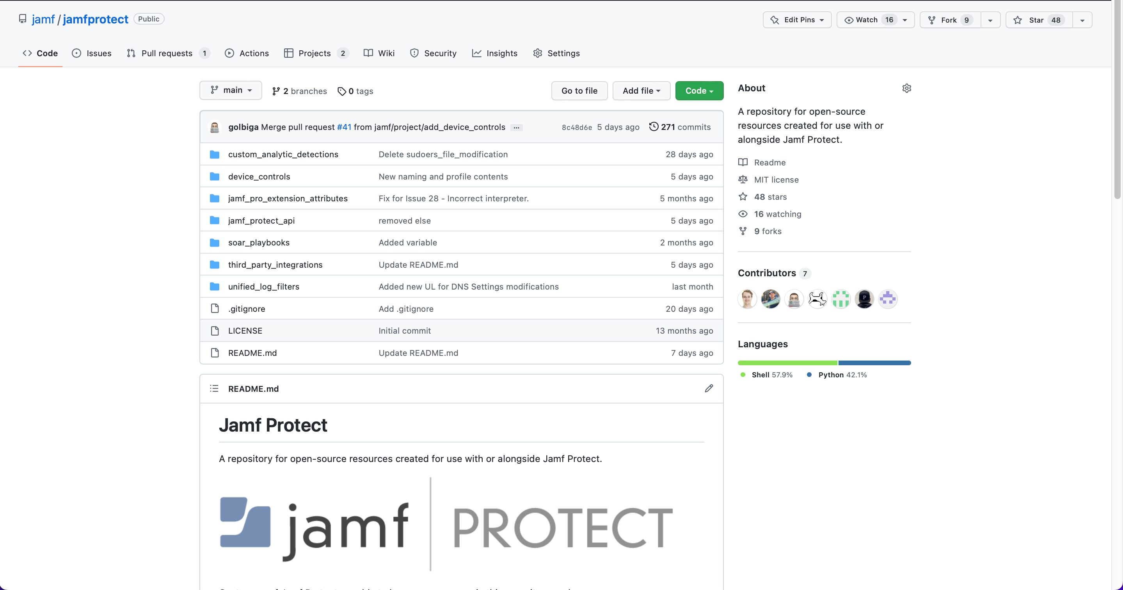
Task: Open the main branch dropdown
Action: click(231, 90)
